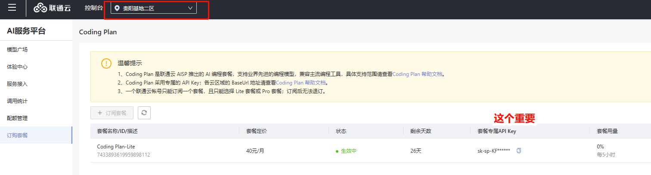Go to 模型广场 in sidebar
The image size is (651, 175).
point(17,50)
